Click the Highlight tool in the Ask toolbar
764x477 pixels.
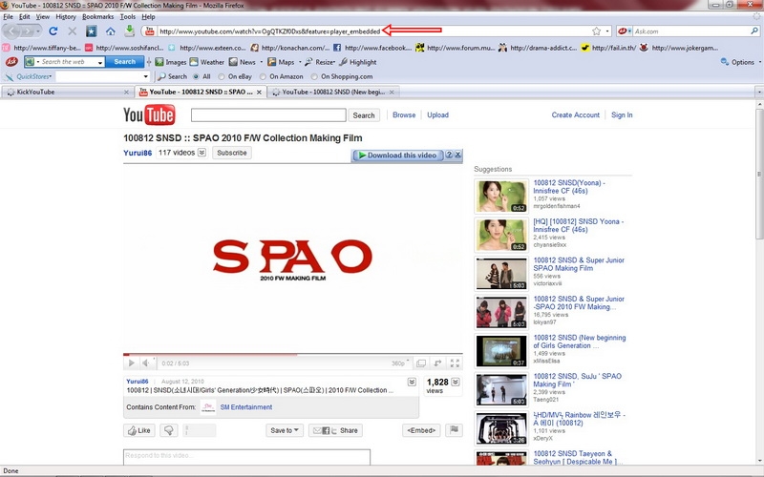pyautogui.click(x=357, y=62)
